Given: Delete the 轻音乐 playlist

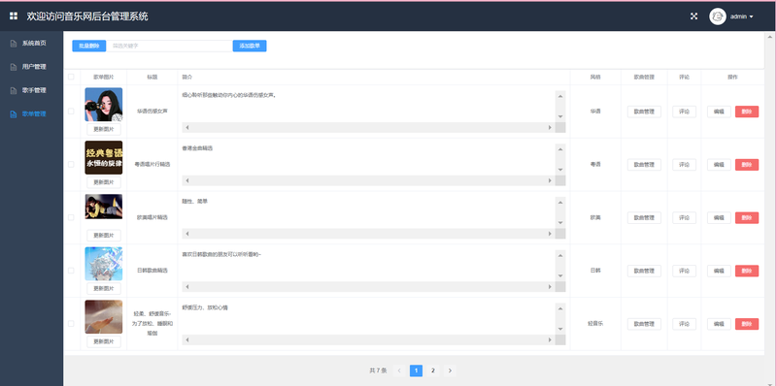Looking at the screenshot, I should (x=747, y=324).
